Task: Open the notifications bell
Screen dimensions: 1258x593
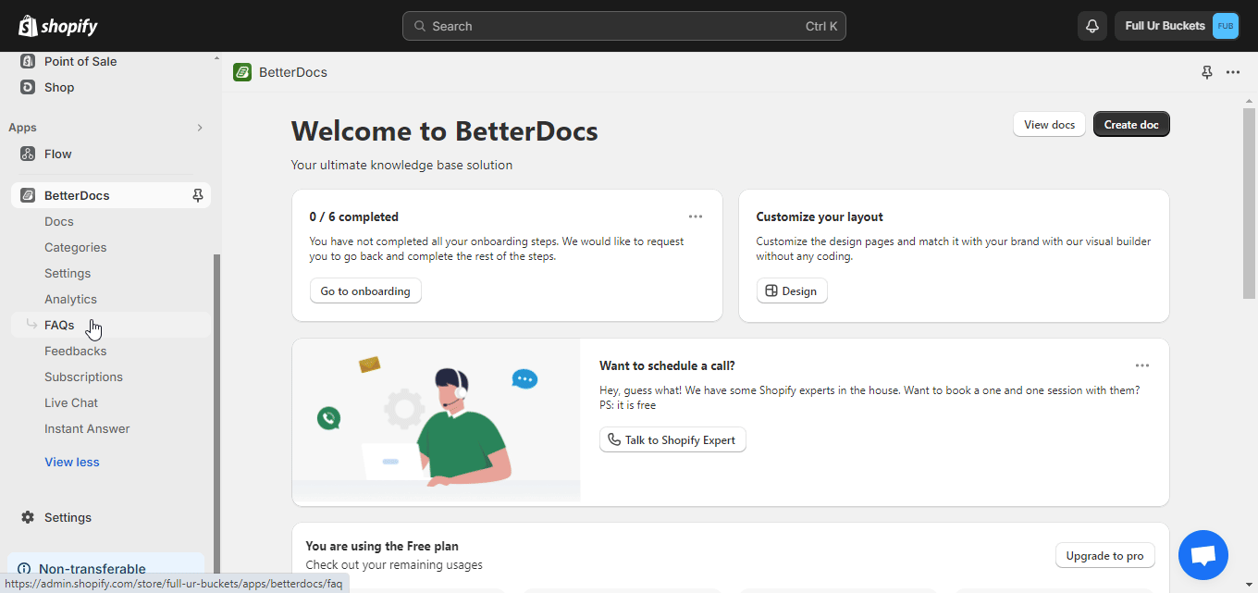Action: 1091,25
